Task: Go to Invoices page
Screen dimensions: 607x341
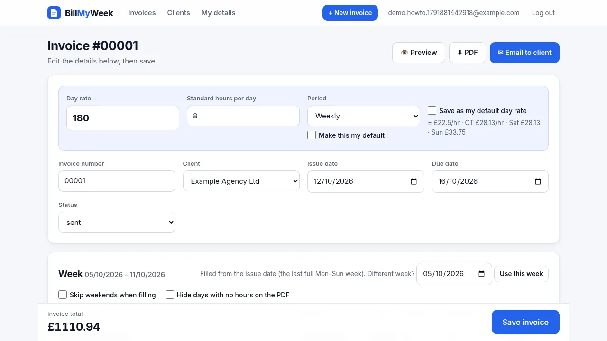Action: (x=142, y=13)
